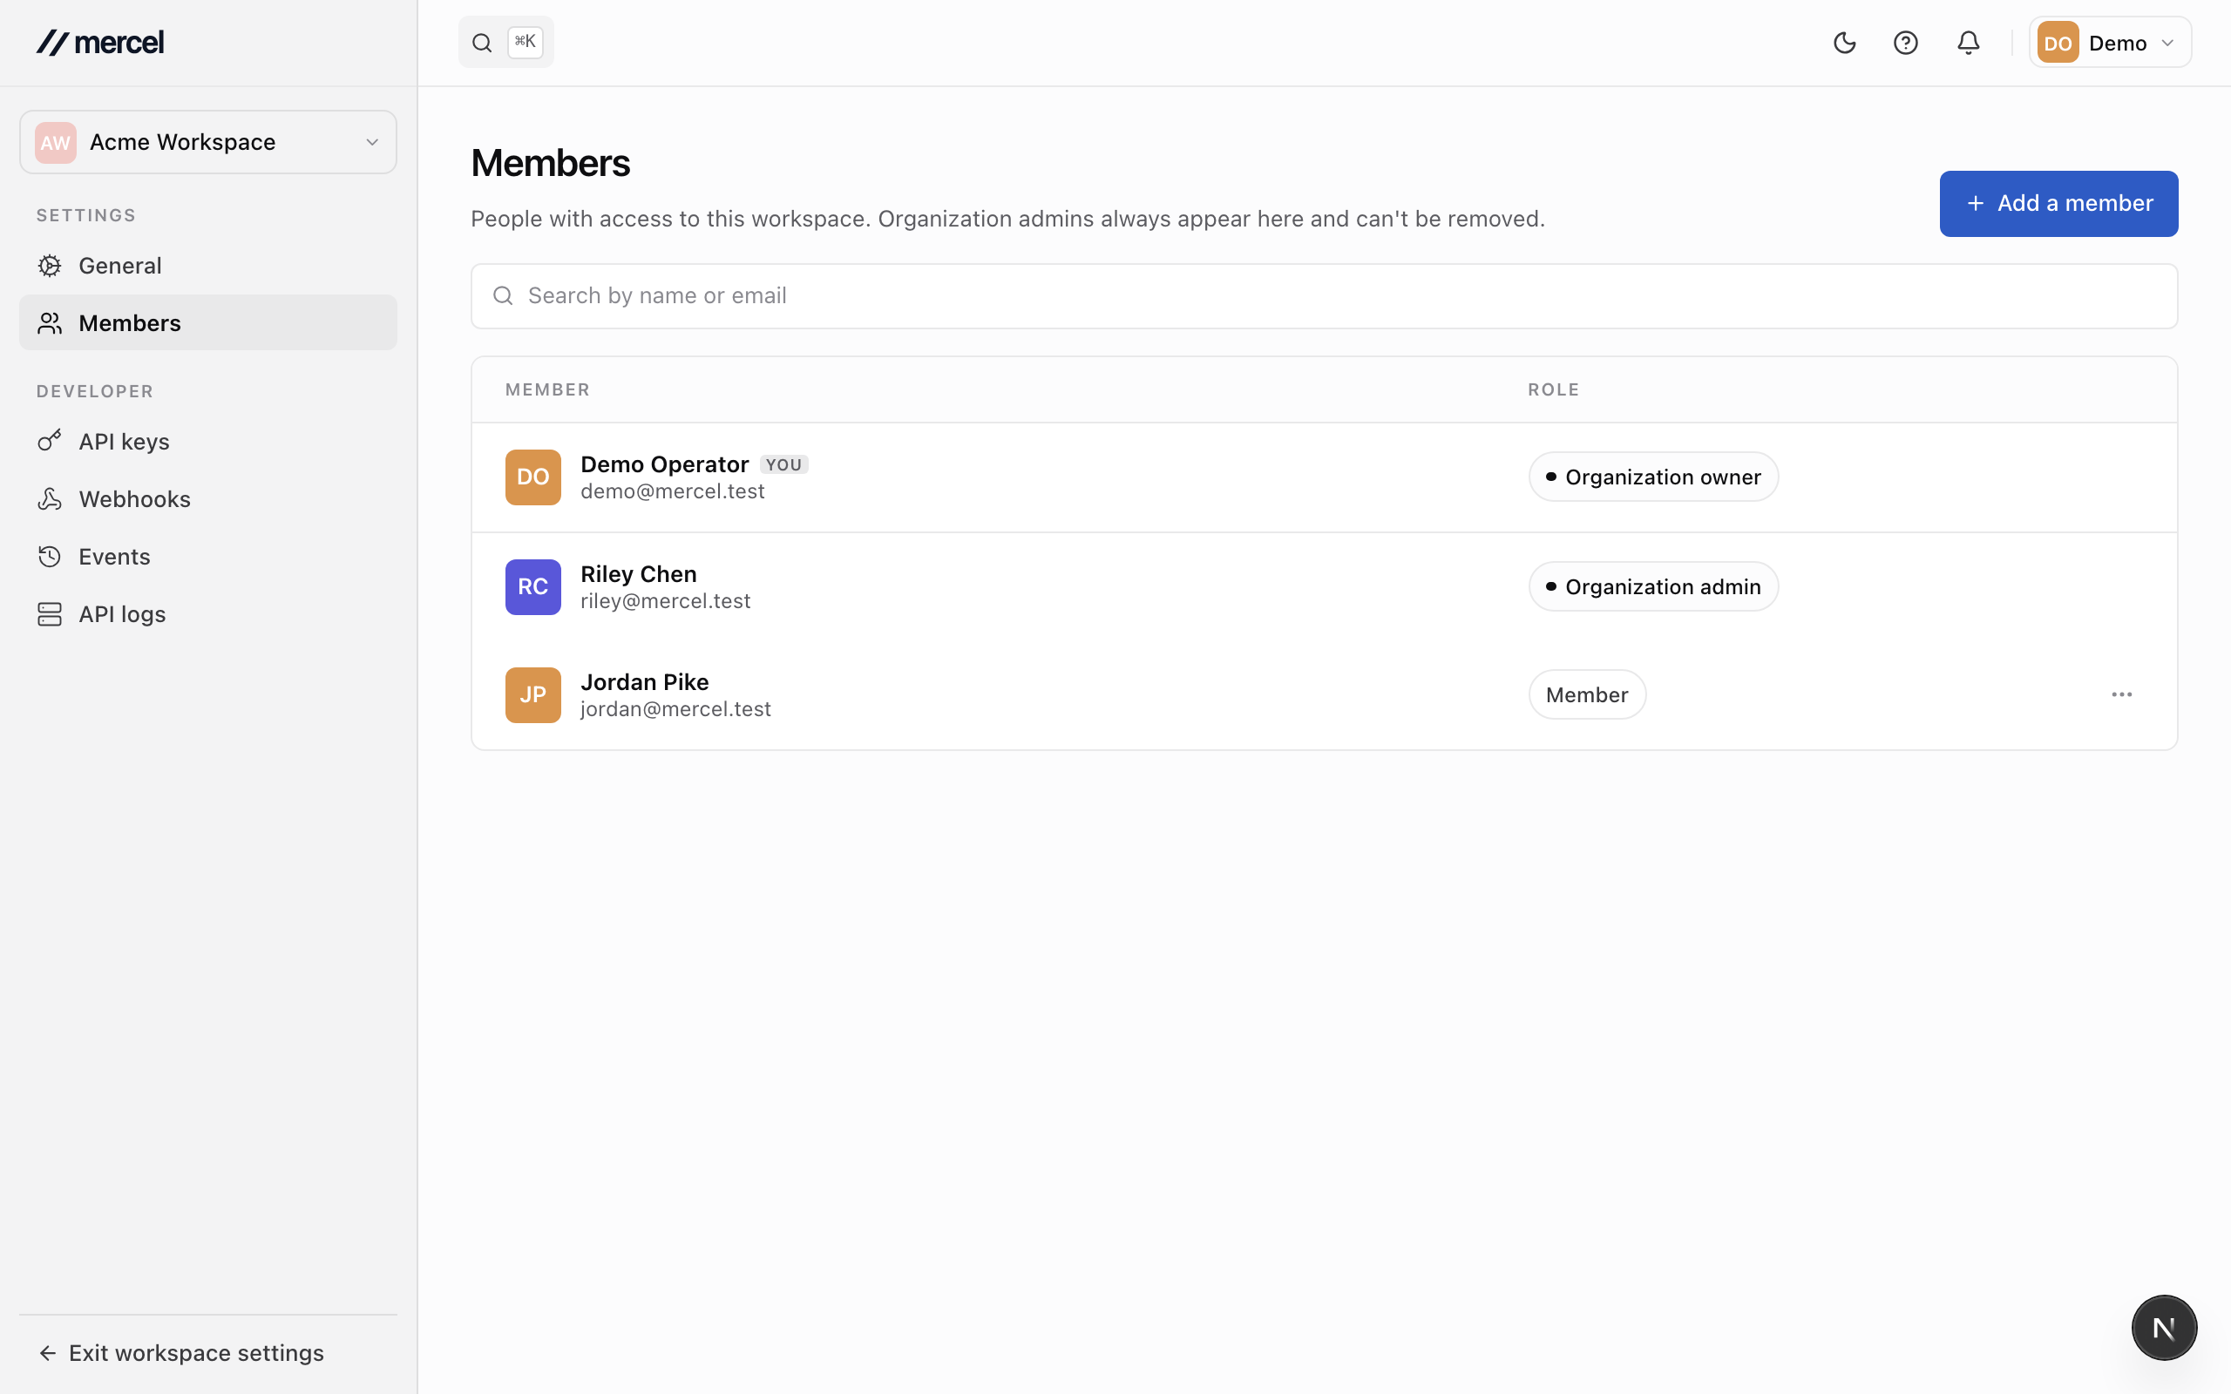Click Exit workspace settings link
The width and height of the screenshot is (2231, 1394).
point(181,1352)
